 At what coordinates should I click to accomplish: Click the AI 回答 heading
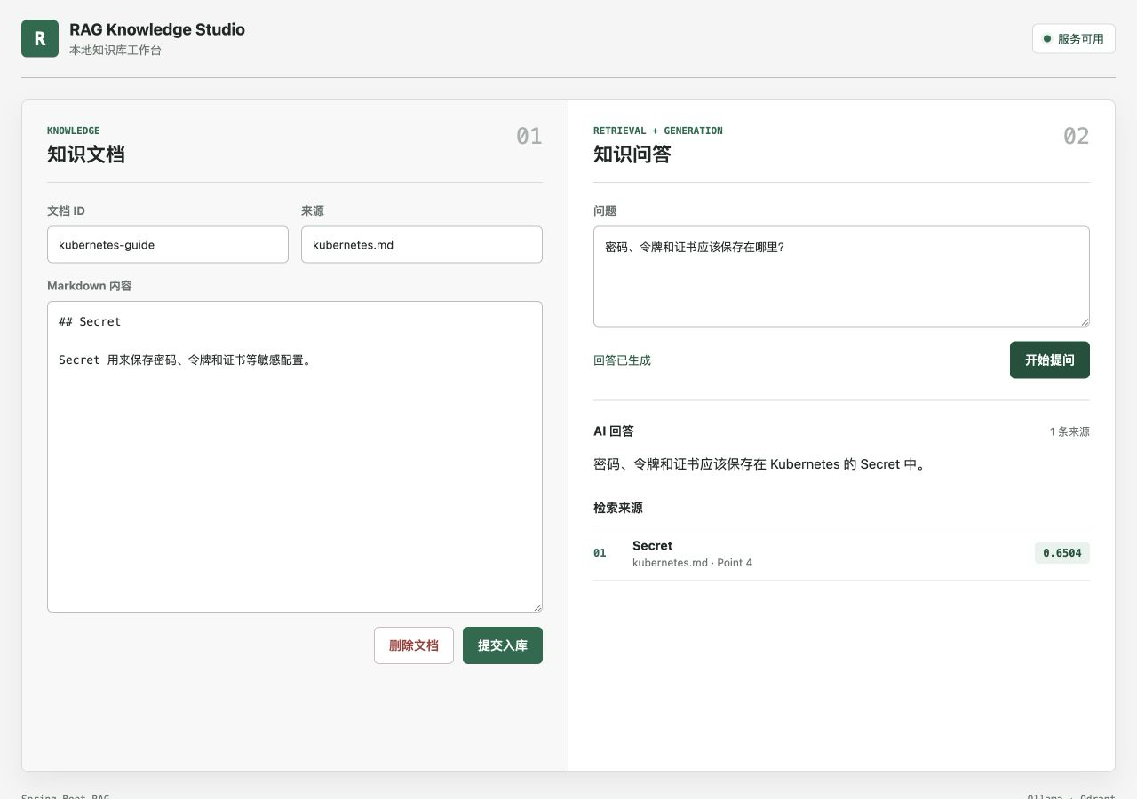click(614, 431)
